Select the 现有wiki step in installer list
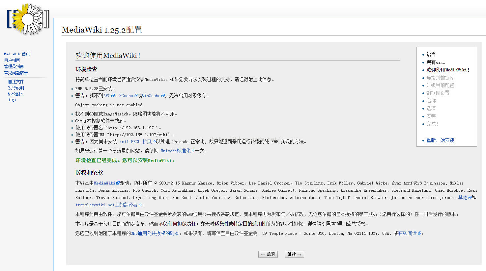Image resolution: width=486 pixels, height=271 pixels. [436, 62]
